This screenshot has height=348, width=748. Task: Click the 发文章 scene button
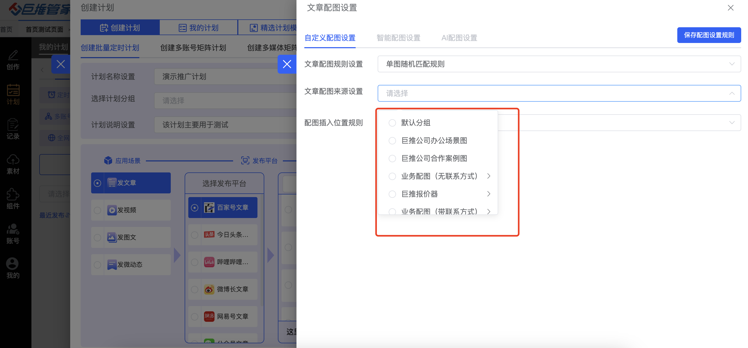coord(131,183)
